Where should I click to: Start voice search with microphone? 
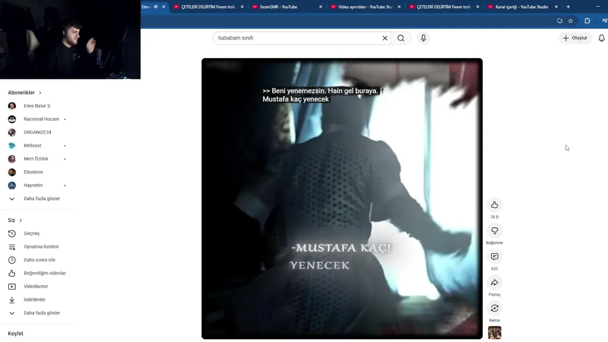tap(423, 38)
